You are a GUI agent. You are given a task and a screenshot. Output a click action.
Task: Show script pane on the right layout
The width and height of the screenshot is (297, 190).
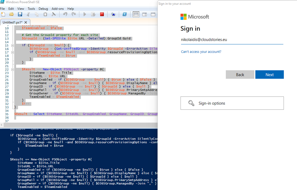(x=144, y=15)
